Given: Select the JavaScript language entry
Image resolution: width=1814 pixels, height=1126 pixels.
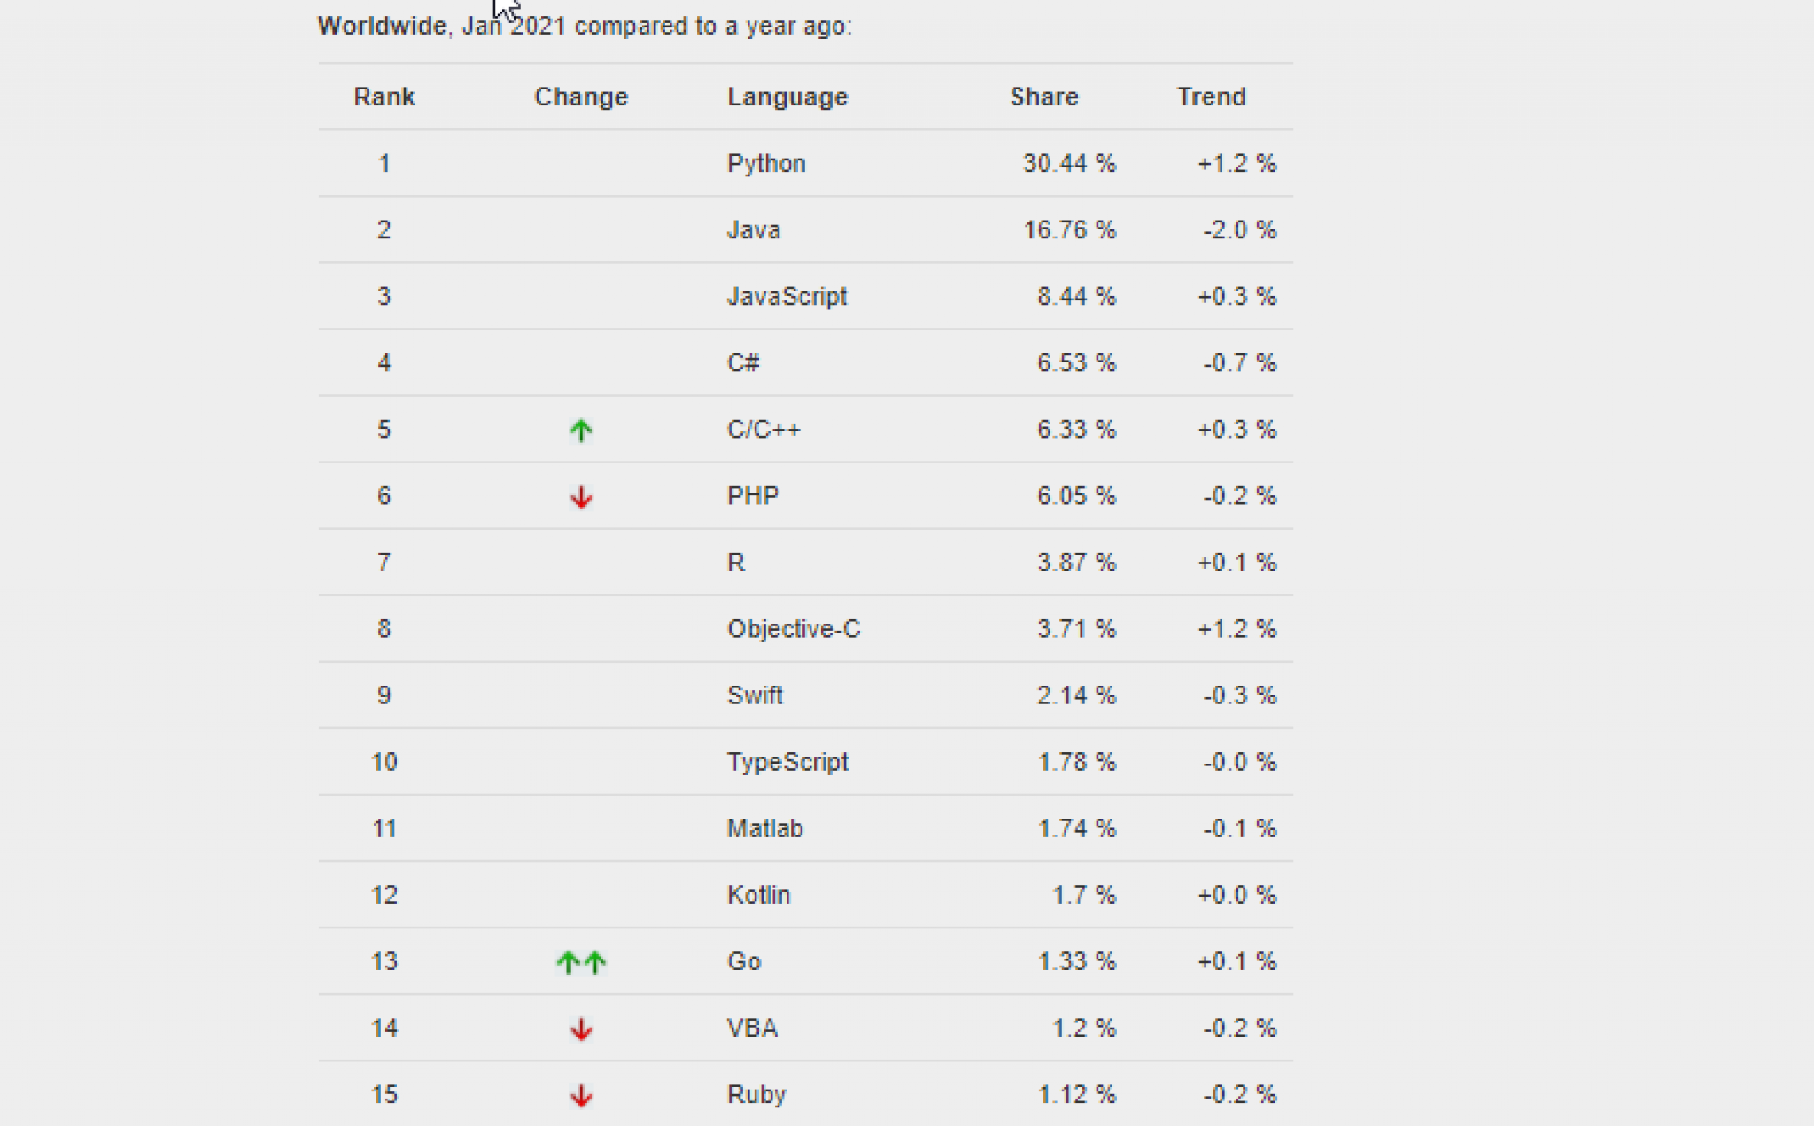Looking at the screenshot, I should [x=787, y=296].
